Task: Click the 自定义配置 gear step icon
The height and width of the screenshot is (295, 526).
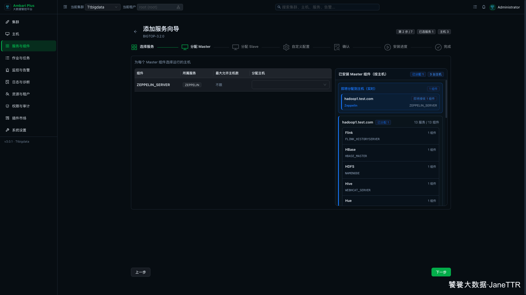Action: coord(286,47)
